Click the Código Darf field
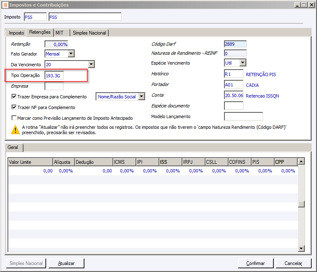This screenshot has height=272, width=317. point(235,44)
